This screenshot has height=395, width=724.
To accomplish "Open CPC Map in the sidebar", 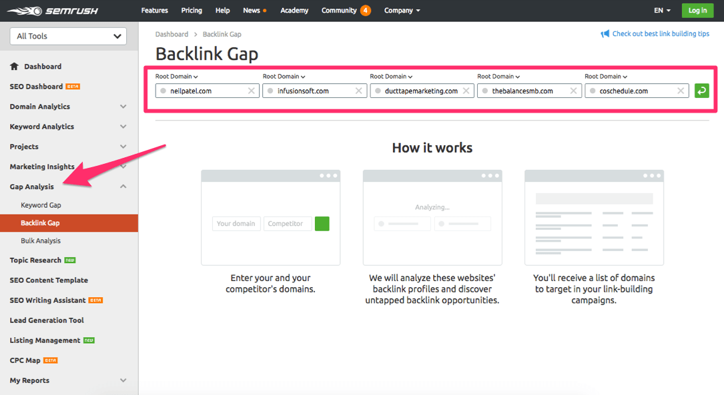I will click(x=25, y=360).
